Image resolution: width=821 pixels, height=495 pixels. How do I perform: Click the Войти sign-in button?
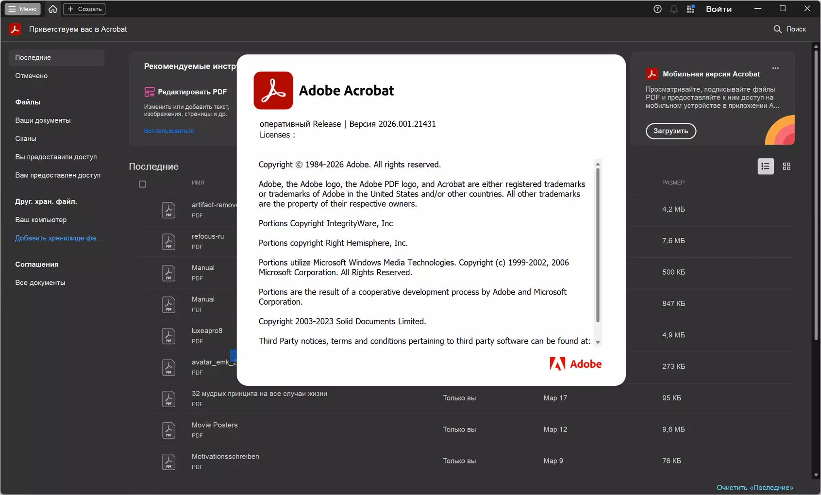coord(719,9)
